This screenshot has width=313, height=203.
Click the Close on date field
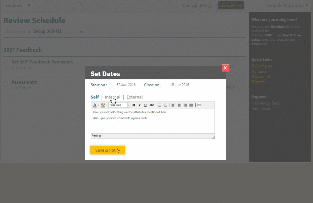179,85
